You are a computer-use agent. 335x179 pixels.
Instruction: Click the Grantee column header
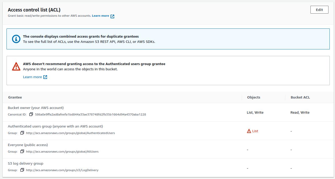pyautogui.click(x=15, y=97)
